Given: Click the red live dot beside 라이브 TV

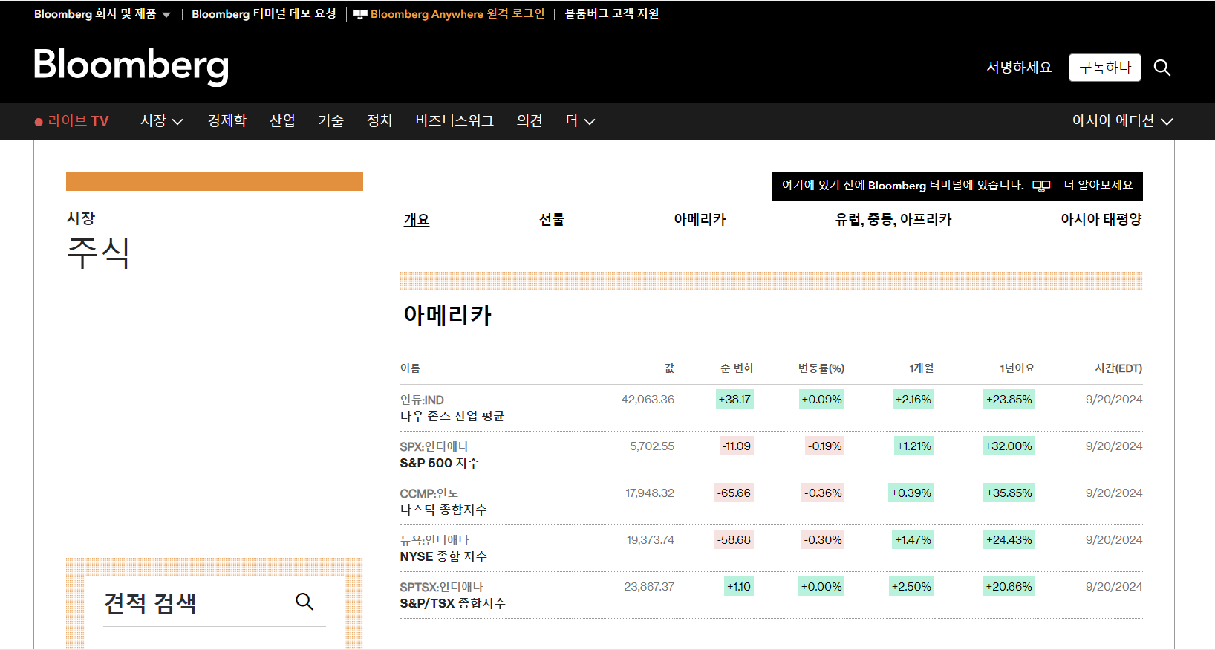Looking at the screenshot, I should pyautogui.click(x=39, y=122).
